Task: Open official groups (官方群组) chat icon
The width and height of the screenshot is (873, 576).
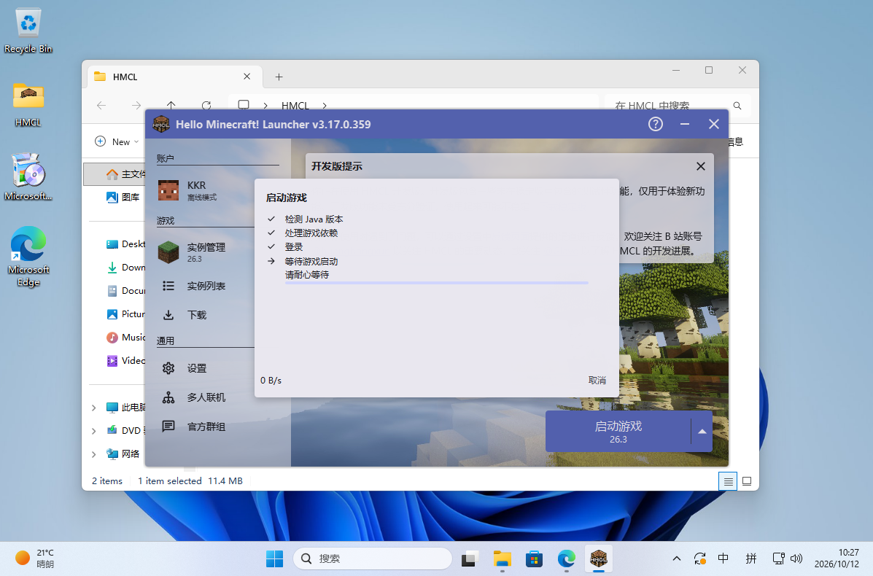Action: (x=168, y=427)
